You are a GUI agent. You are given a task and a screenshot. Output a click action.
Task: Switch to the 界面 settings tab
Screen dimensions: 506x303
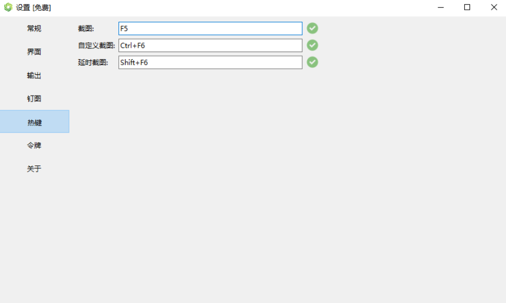pos(34,52)
